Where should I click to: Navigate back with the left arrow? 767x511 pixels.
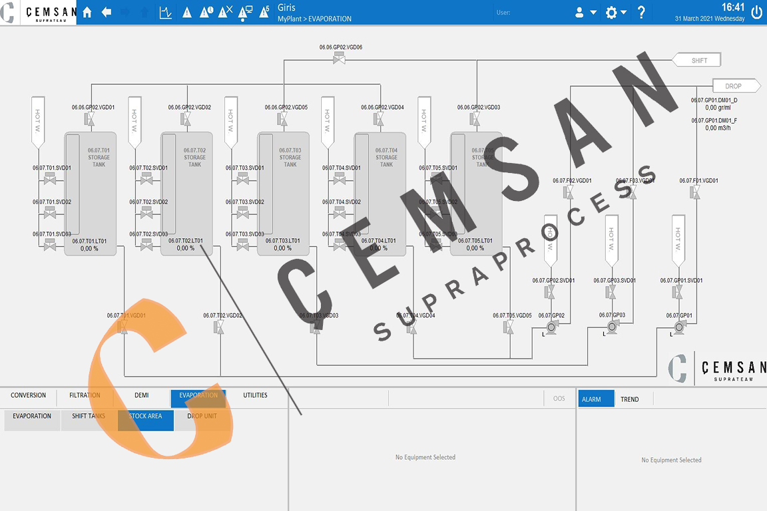point(106,12)
